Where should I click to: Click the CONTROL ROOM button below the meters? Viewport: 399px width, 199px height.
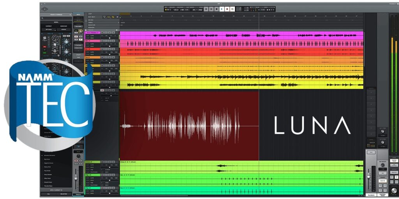[394, 161]
